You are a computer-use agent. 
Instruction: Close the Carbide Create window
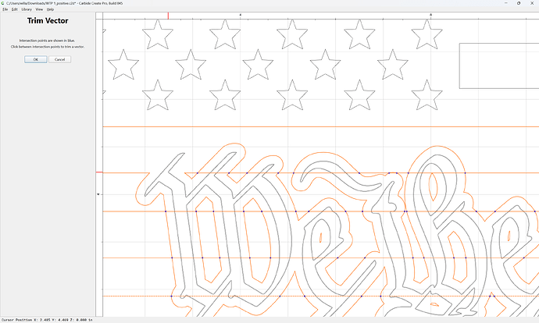pyautogui.click(x=532, y=3)
